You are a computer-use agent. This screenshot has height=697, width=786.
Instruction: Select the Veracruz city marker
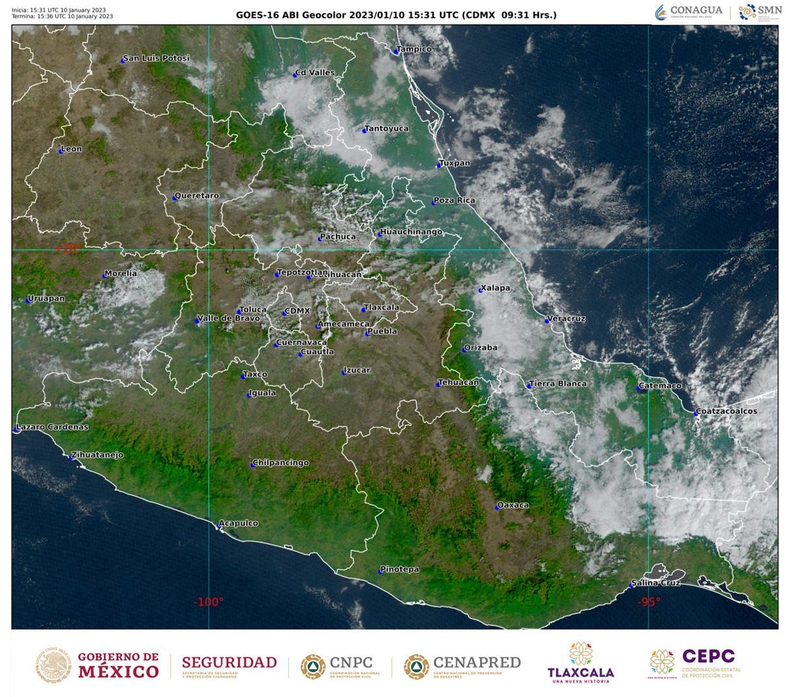547,320
